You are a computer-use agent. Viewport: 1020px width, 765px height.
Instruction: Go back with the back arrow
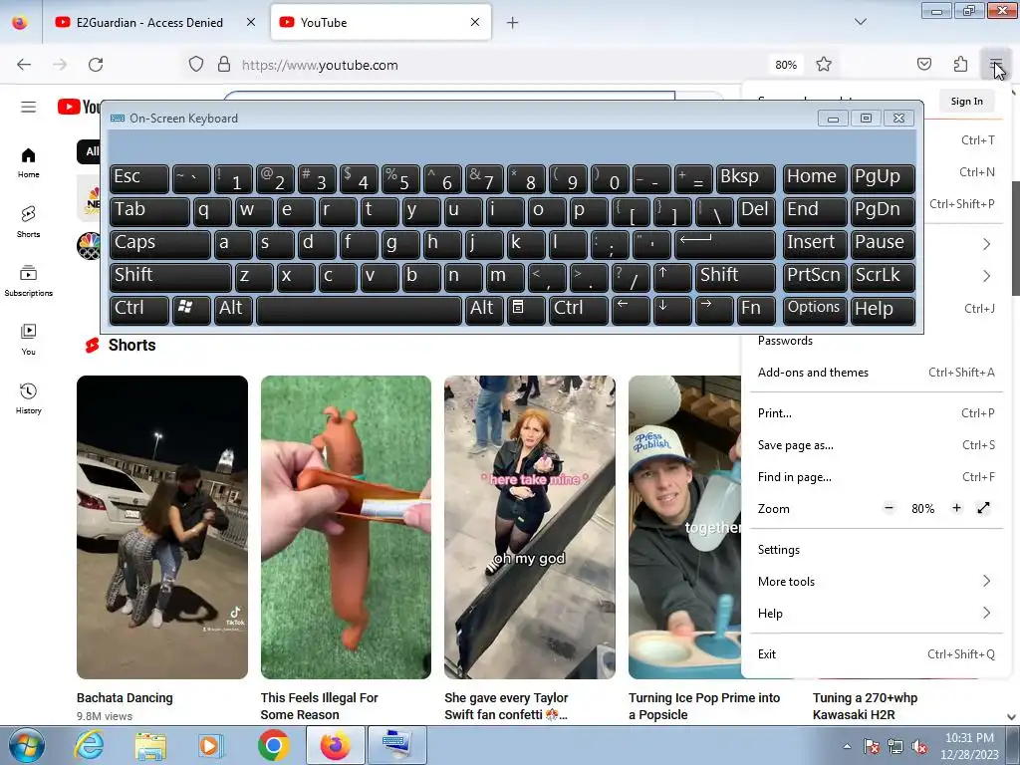pos(24,65)
